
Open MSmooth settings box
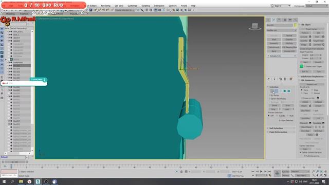click(310, 123)
